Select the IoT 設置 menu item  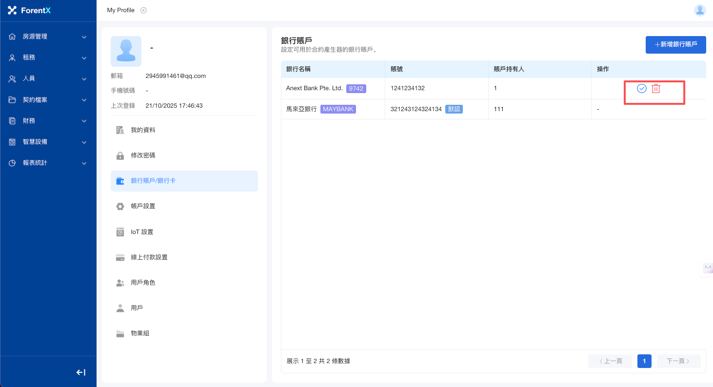coord(142,232)
